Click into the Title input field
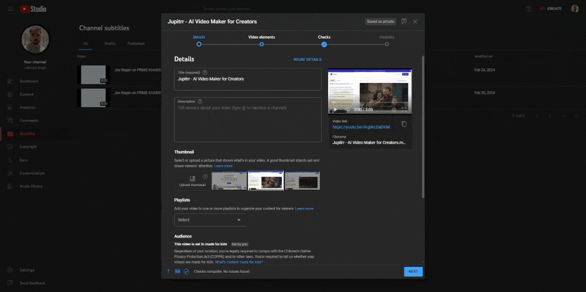 coord(248,79)
